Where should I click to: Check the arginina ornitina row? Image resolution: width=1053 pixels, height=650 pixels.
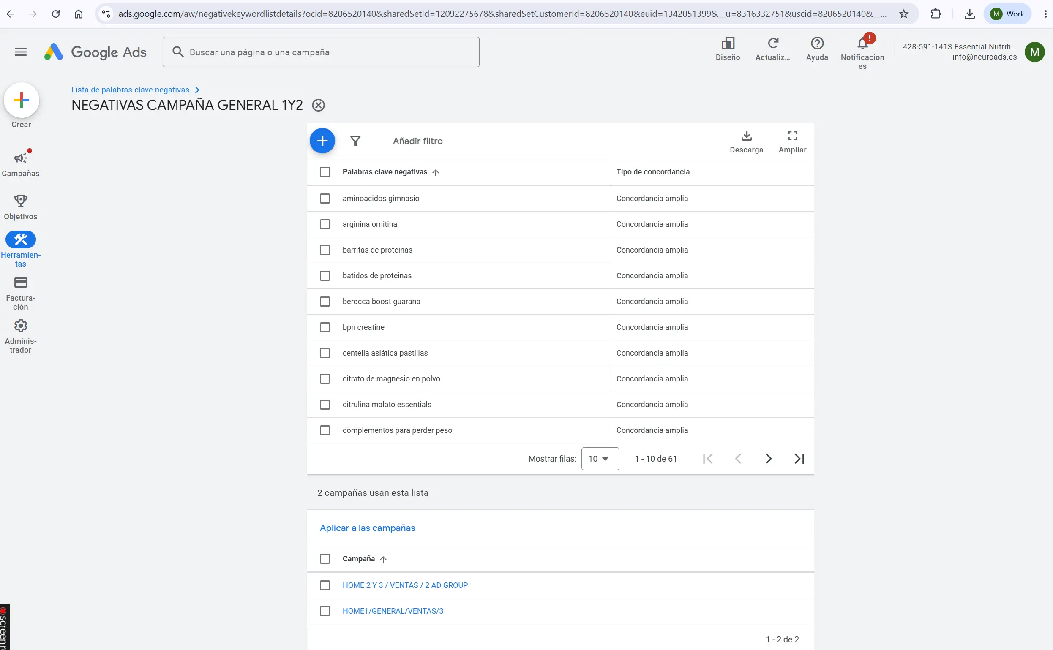point(325,224)
